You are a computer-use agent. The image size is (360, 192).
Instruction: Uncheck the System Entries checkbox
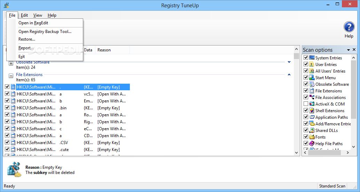(306, 57)
